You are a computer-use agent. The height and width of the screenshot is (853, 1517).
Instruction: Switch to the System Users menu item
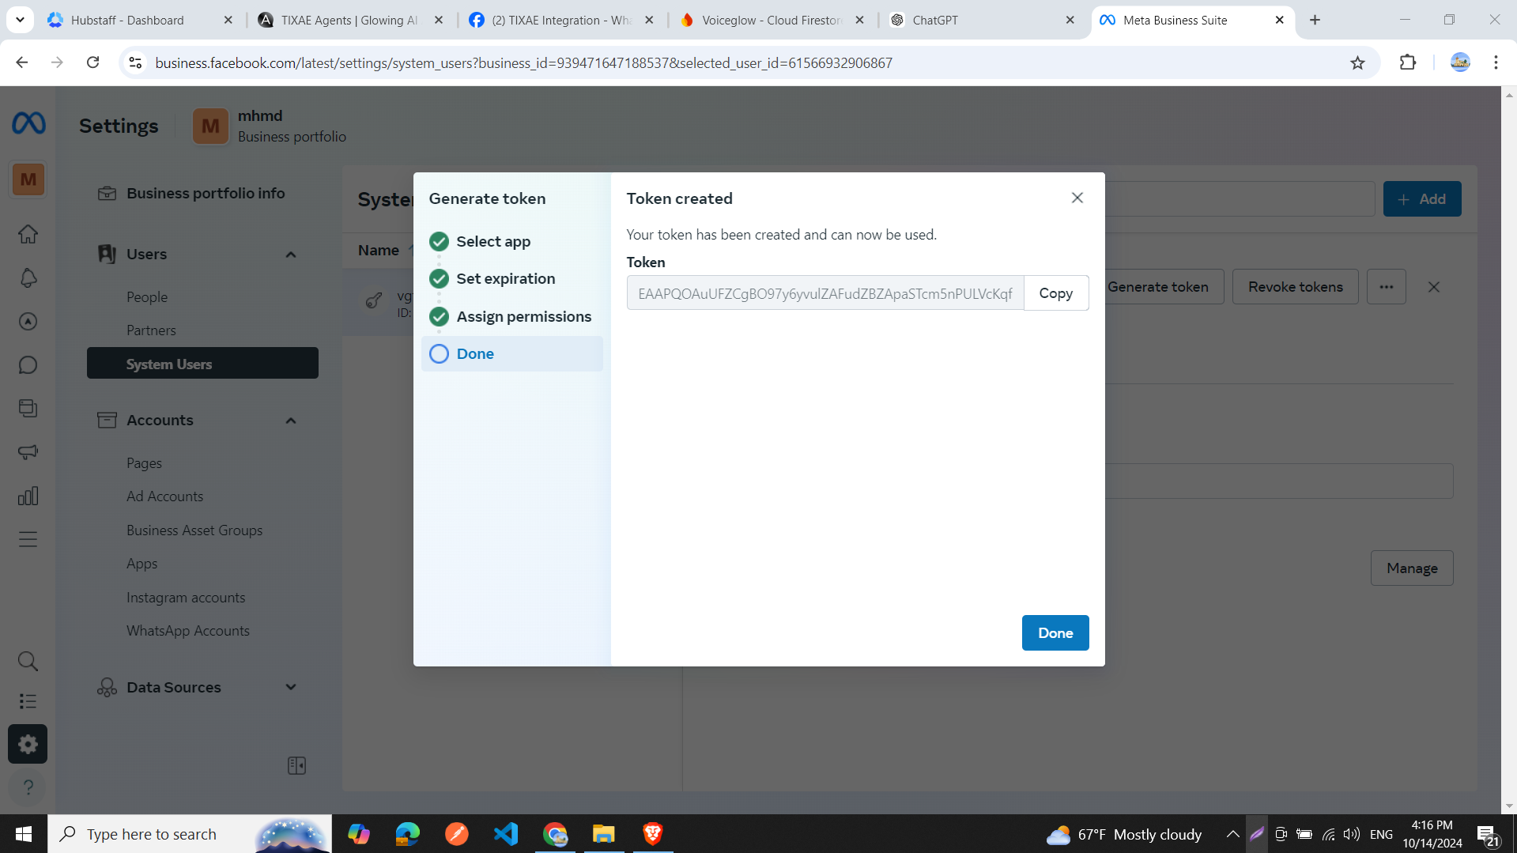pyautogui.click(x=168, y=364)
